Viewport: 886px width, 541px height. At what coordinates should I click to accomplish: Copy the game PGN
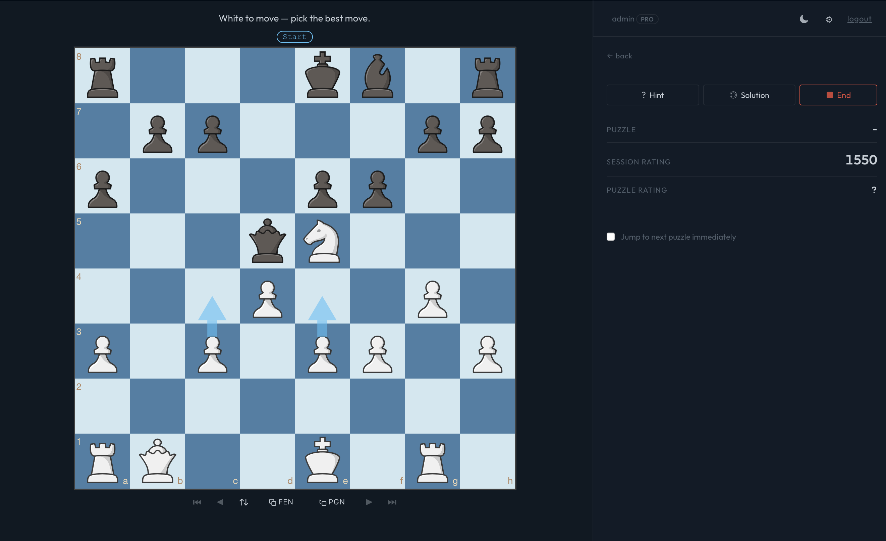pos(332,502)
